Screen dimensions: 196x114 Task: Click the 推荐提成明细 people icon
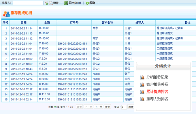tap(7, 14)
